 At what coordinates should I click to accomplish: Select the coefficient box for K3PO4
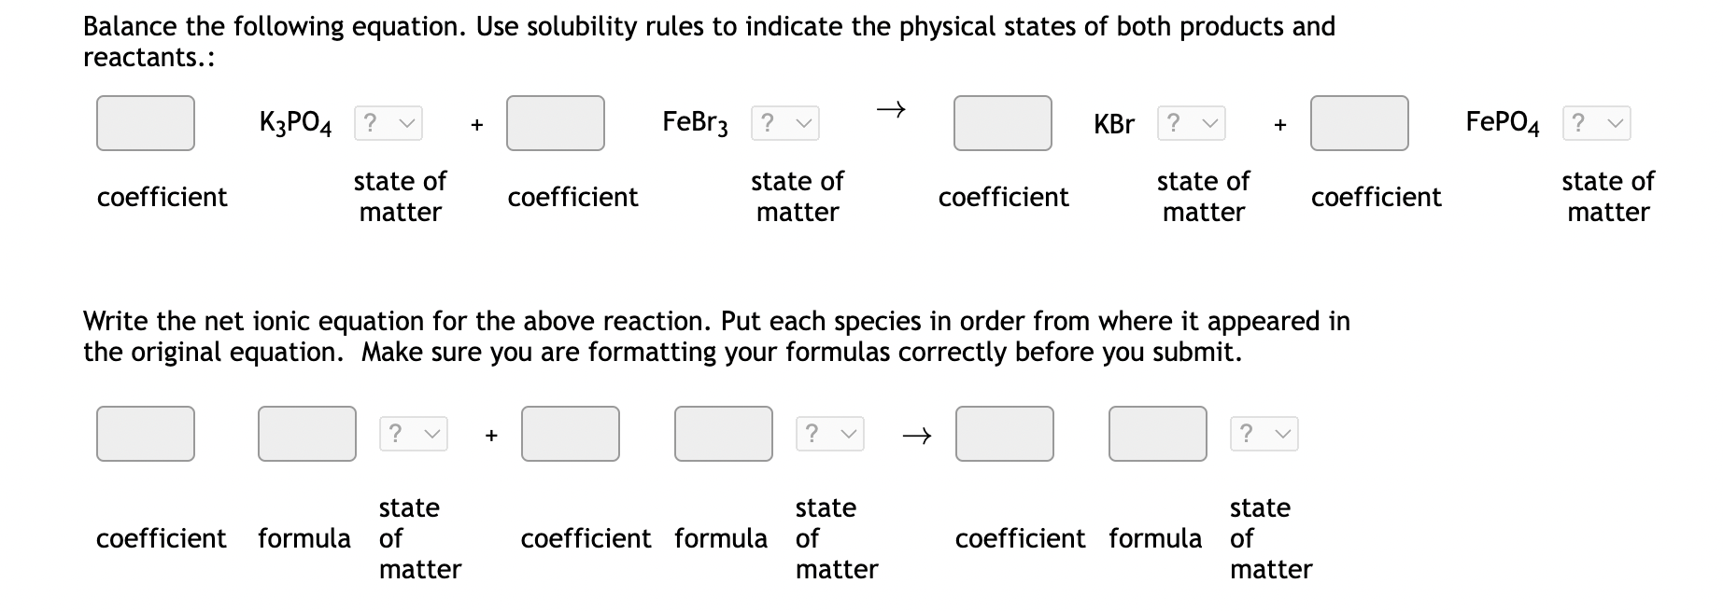click(x=145, y=122)
